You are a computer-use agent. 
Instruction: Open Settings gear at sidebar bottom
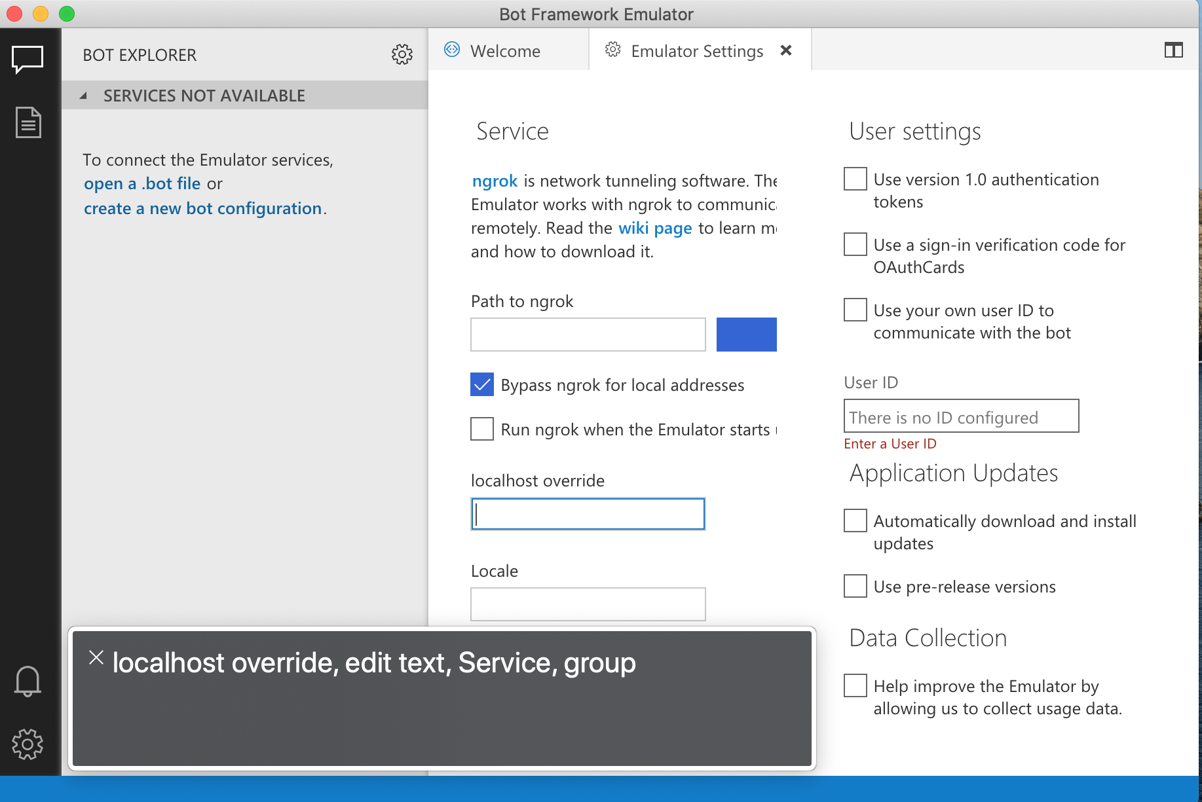tap(28, 744)
